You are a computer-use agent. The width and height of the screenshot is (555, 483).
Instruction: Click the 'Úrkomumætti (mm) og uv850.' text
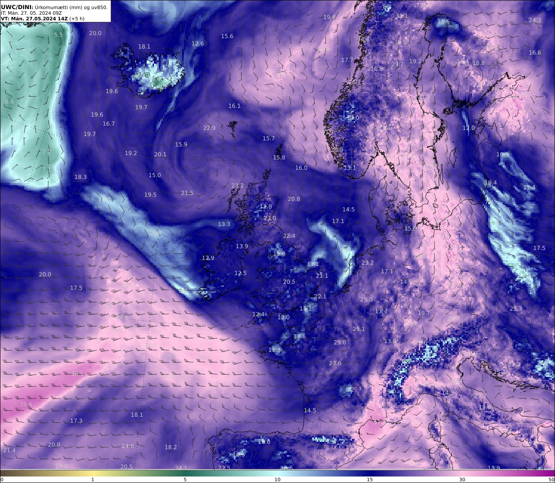coord(71,7)
